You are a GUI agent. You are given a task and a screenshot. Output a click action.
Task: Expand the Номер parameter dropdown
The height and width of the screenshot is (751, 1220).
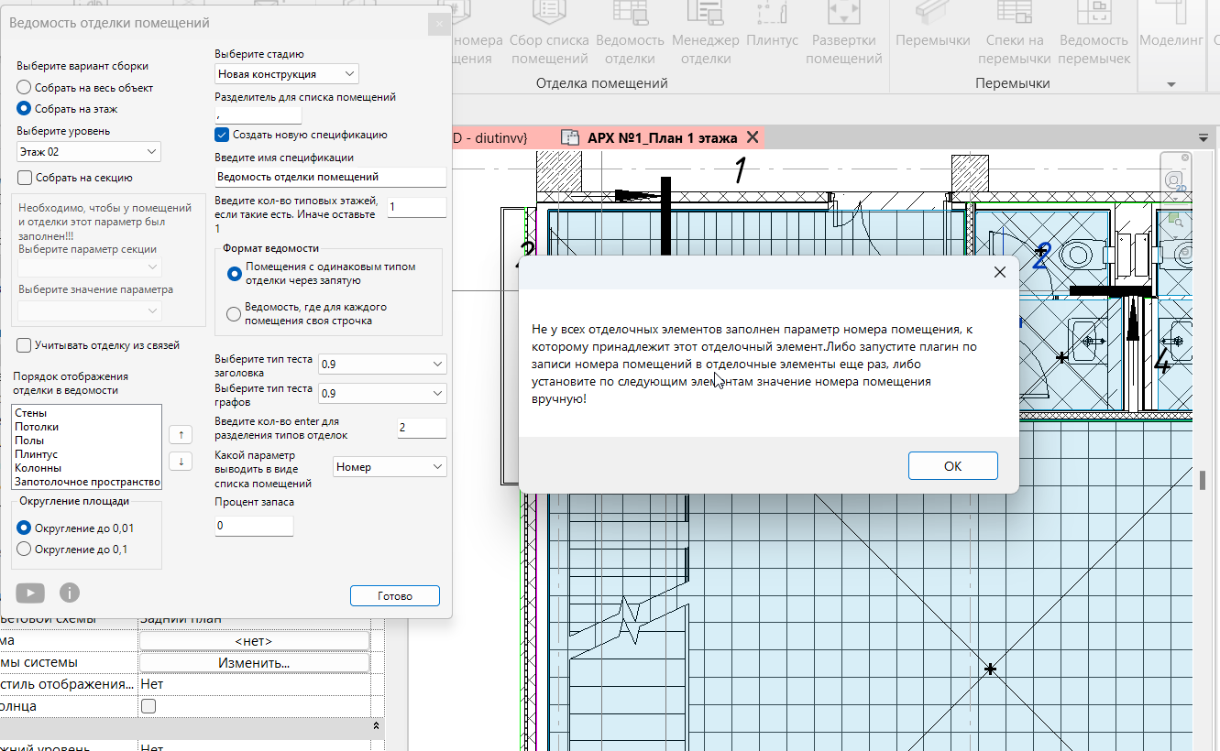click(x=390, y=467)
